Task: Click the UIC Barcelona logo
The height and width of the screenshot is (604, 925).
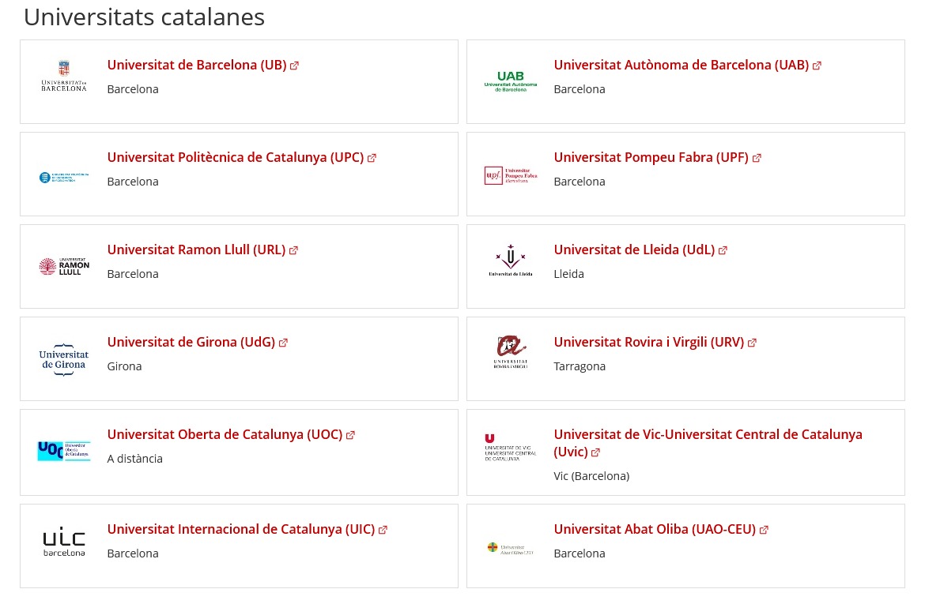Action: pos(64,542)
